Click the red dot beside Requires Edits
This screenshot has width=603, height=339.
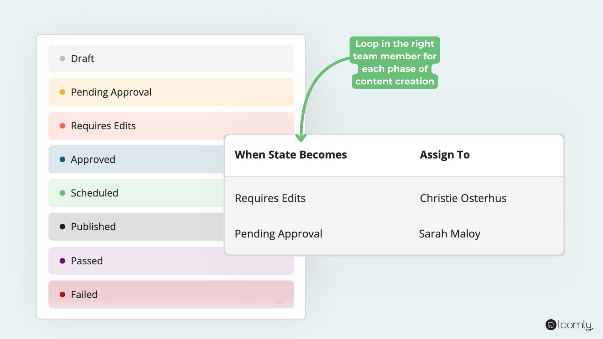[62, 126]
